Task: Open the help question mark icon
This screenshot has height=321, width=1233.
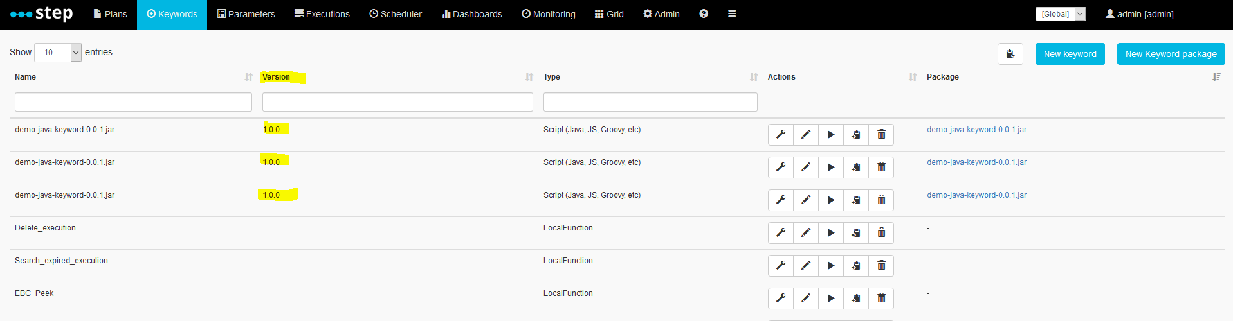Action: coord(704,13)
